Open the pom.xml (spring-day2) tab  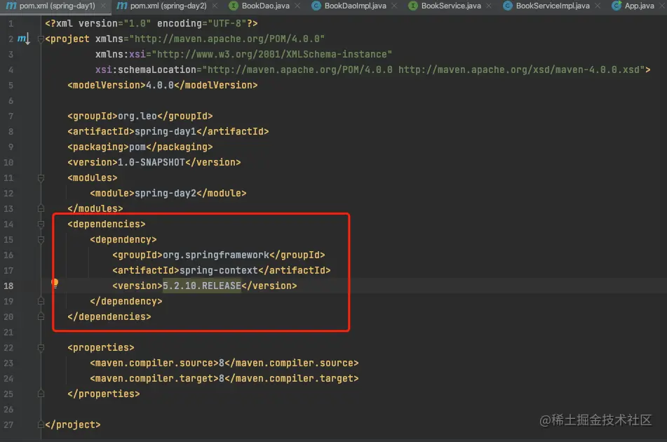point(168,6)
